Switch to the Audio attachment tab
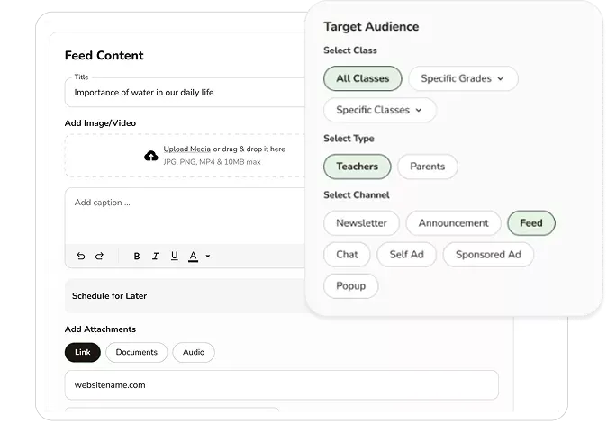The width and height of the screenshot is (607, 433). (194, 352)
